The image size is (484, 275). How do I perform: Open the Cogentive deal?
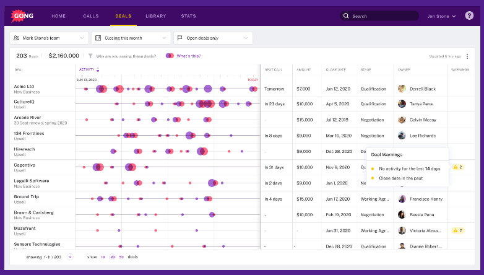point(24,165)
